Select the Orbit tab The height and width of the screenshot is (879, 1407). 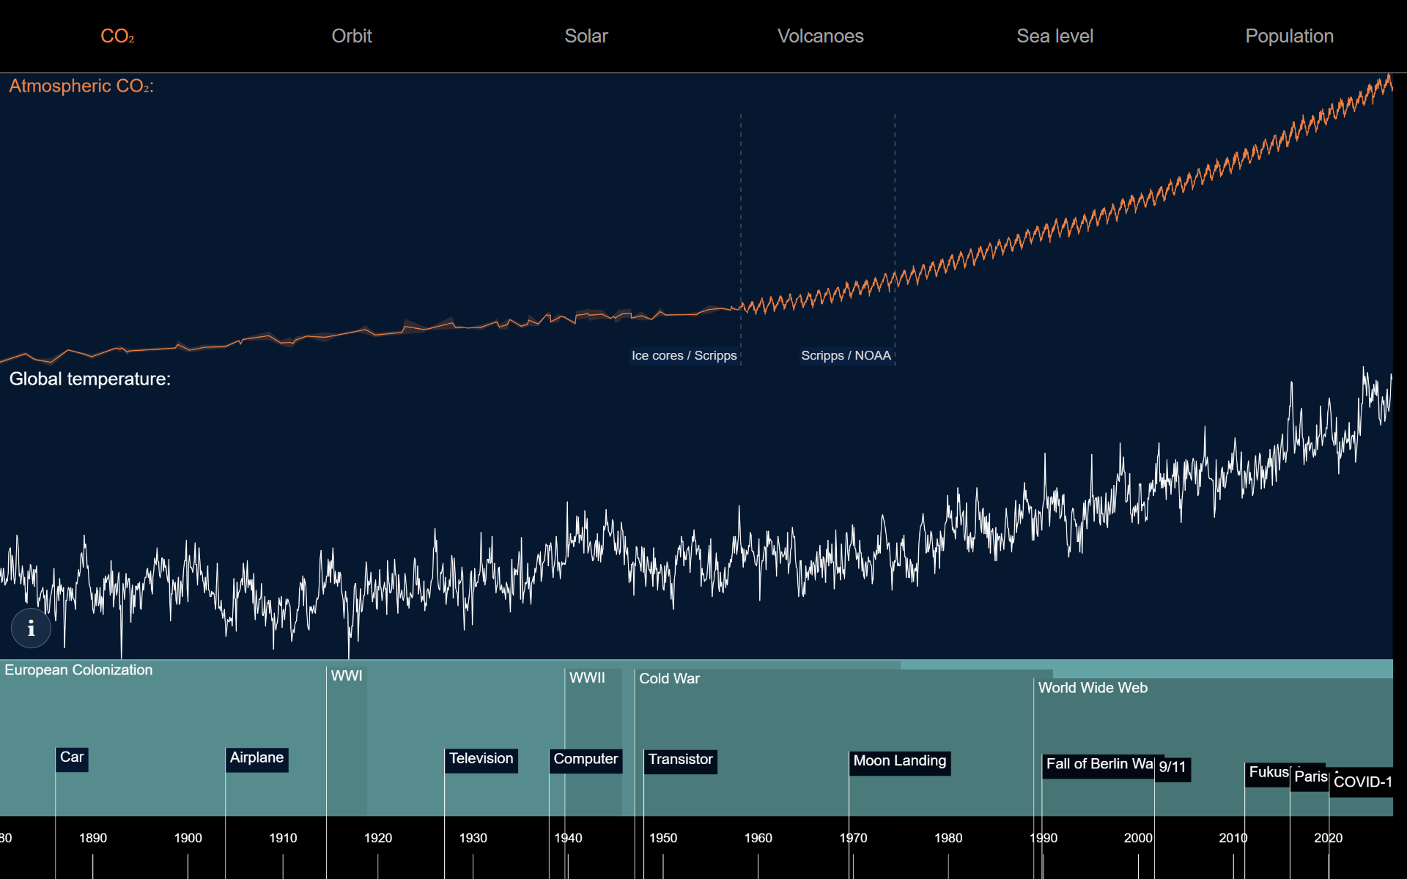coord(352,36)
